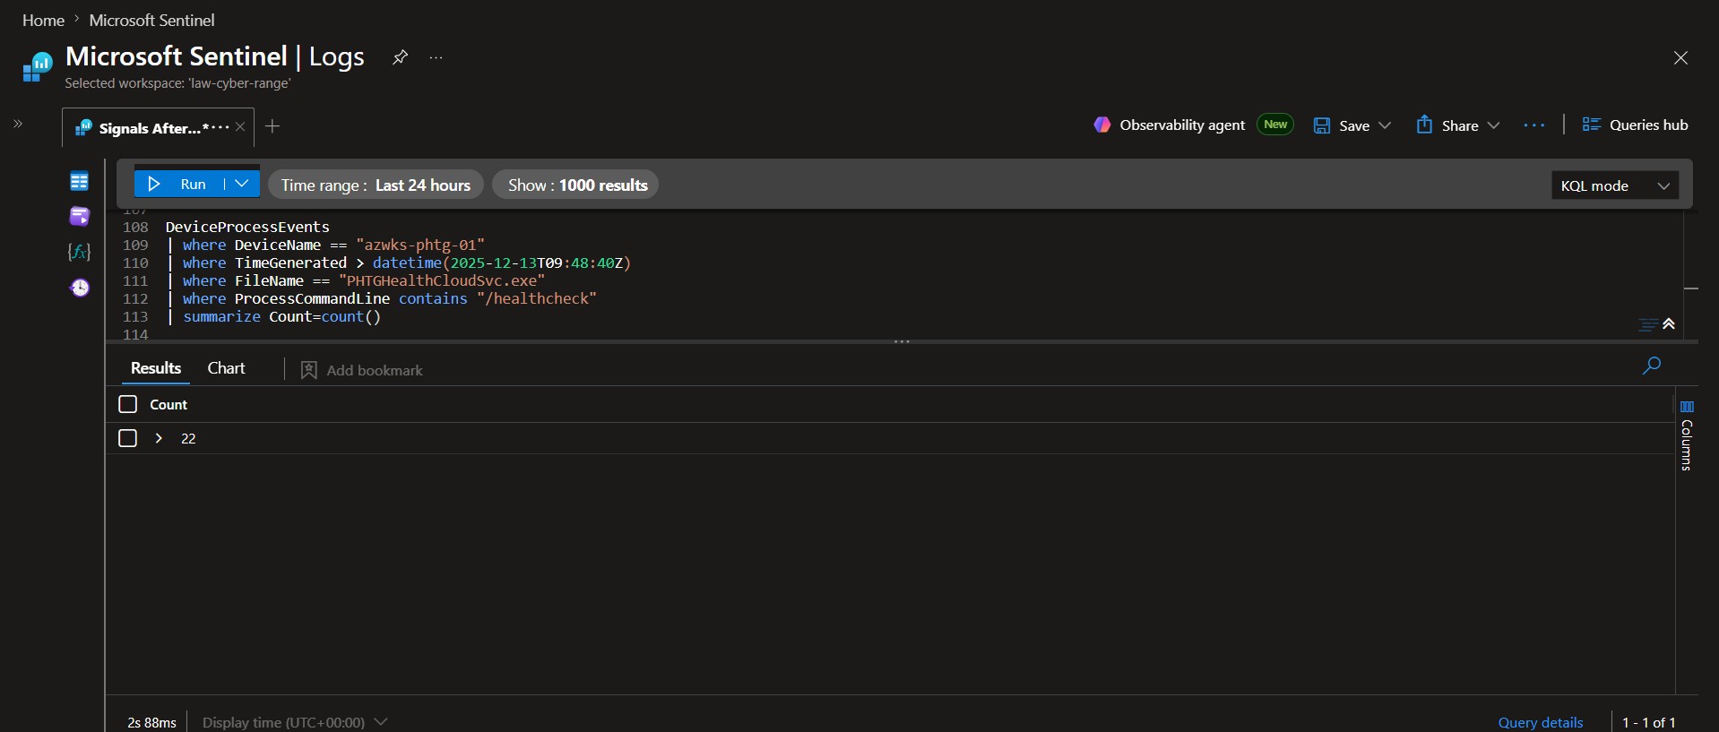Open the Queries sidebar icon
The image size is (1719, 732).
pyautogui.click(x=79, y=216)
